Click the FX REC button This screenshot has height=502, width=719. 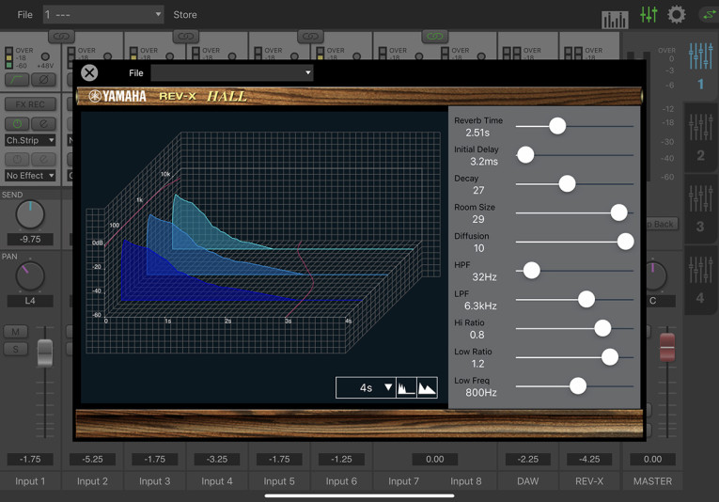click(x=30, y=104)
